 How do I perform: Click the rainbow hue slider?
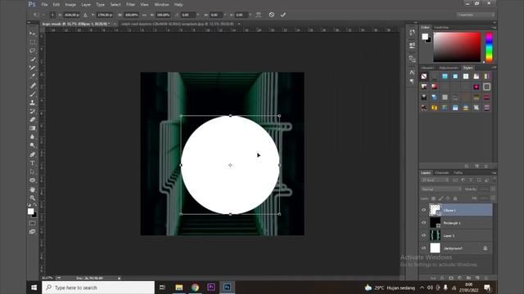click(x=489, y=47)
